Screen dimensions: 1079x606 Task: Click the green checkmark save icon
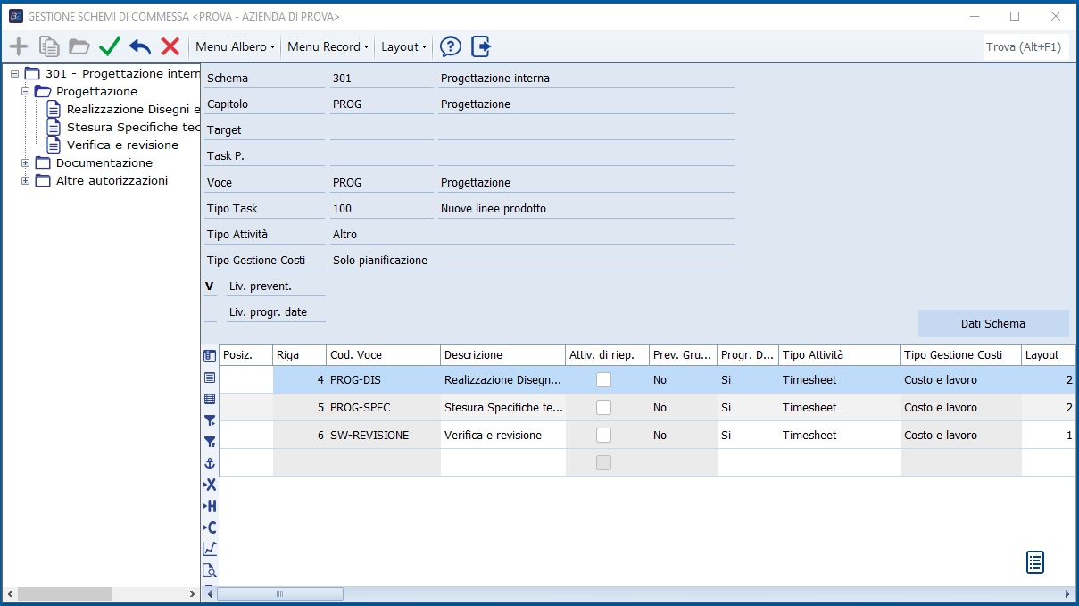click(x=110, y=46)
